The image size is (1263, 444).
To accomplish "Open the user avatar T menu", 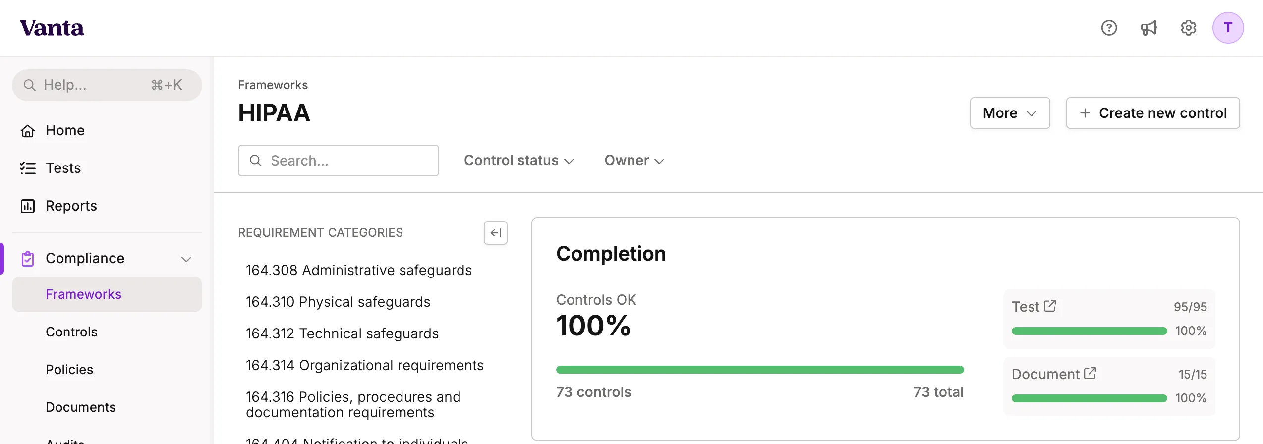I will point(1228,28).
